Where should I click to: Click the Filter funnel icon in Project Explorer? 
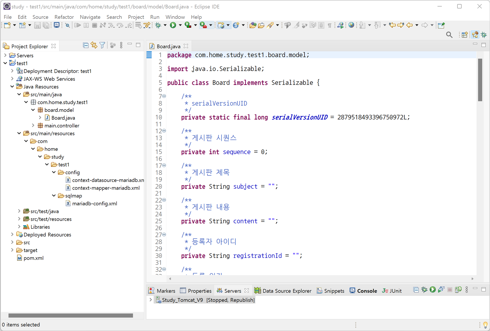[102, 45]
